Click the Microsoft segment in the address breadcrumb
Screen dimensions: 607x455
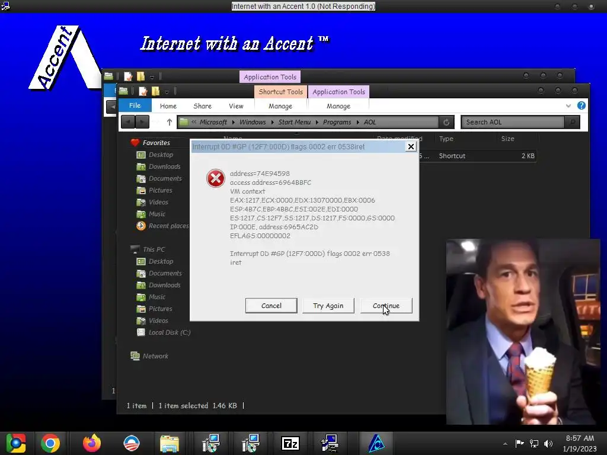point(213,122)
